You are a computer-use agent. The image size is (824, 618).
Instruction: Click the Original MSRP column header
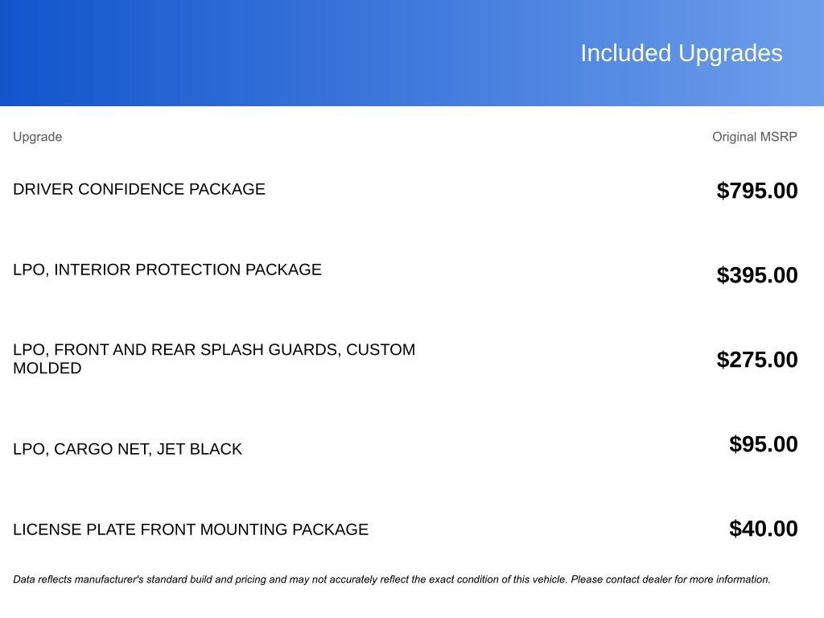coord(754,137)
